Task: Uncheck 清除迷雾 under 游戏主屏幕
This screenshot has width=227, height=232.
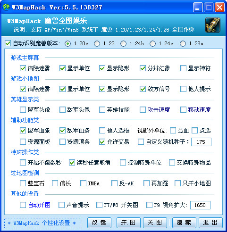Action: pyautogui.click(x=23, y=68)
